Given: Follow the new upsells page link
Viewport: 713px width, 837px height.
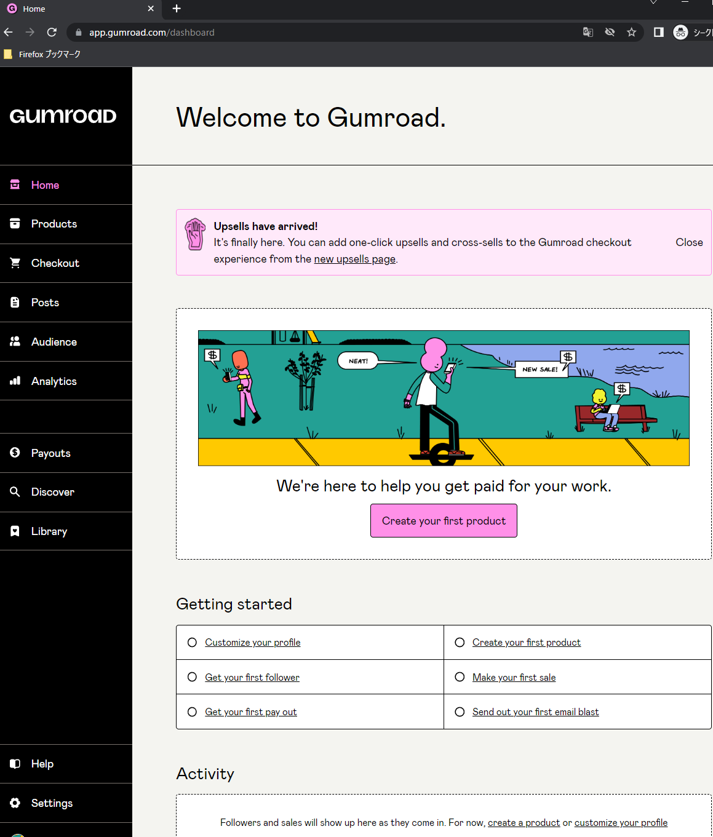Looking at the screenshot, I should pyautogui.click(x=354, y=260).
